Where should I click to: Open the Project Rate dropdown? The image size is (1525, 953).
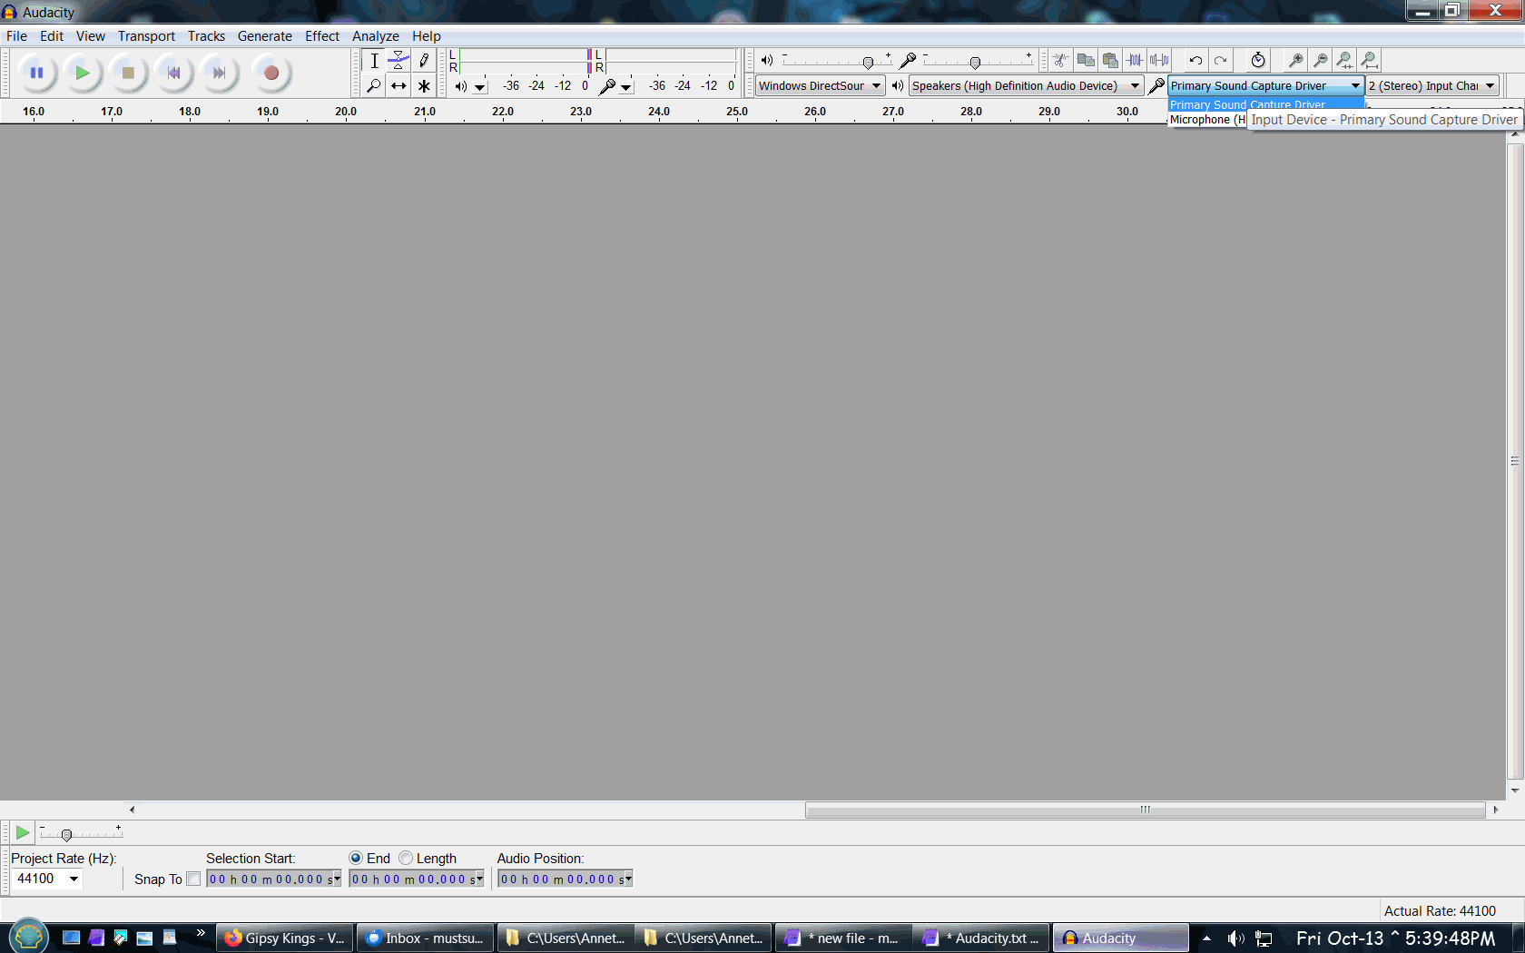pyautogui.click(x=72, y=879)
